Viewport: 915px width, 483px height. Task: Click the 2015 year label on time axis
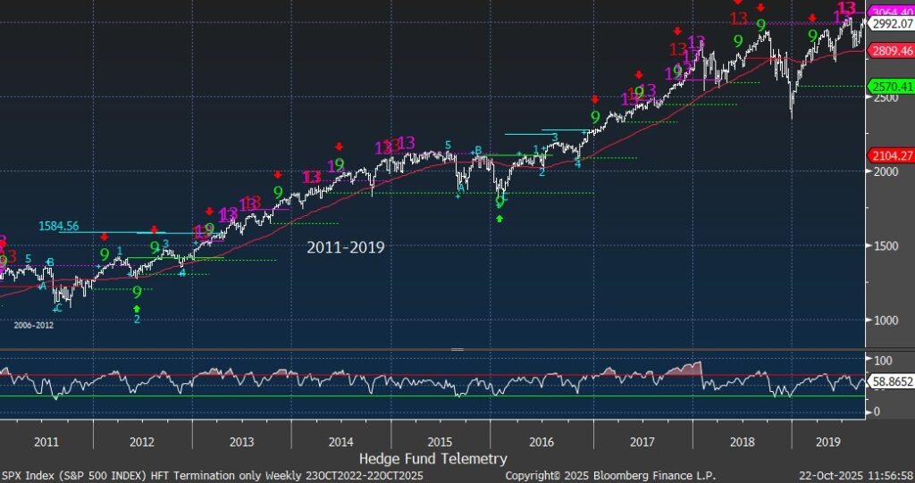(x=438, y=441)
